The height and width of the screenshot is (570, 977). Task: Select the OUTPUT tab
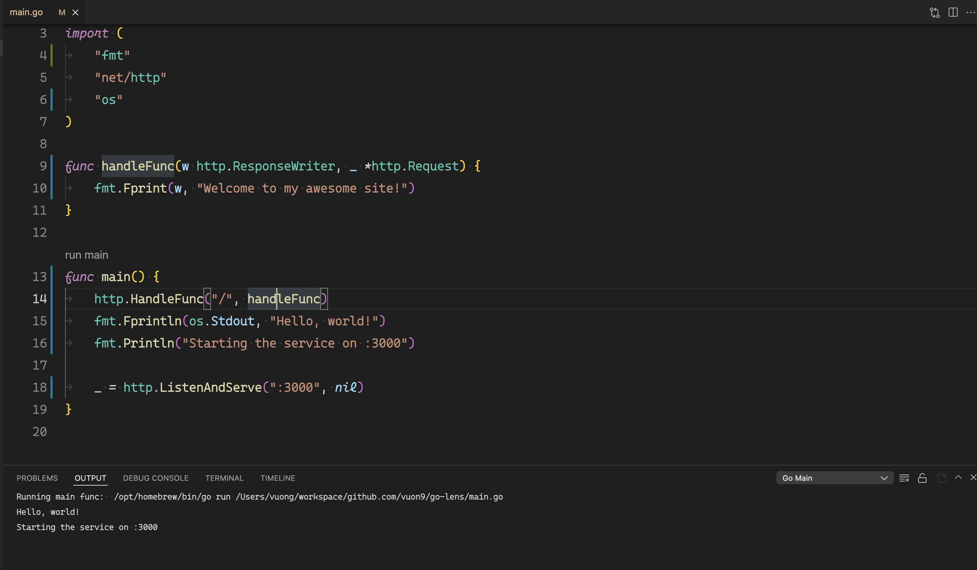coord(90,478)
